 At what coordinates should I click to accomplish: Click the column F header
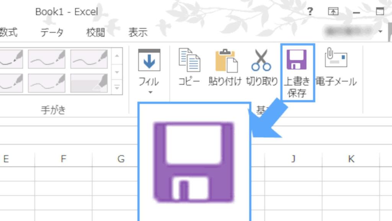point(62,158)
